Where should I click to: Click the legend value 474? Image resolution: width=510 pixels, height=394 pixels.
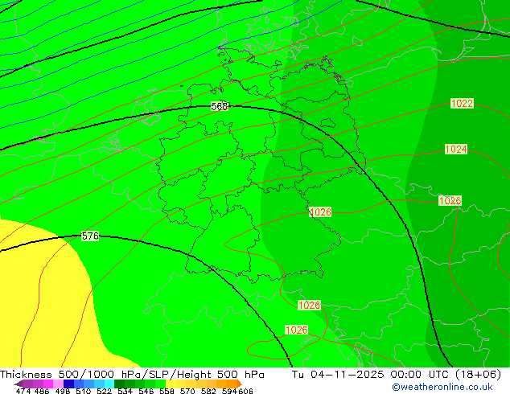(23, 391)
